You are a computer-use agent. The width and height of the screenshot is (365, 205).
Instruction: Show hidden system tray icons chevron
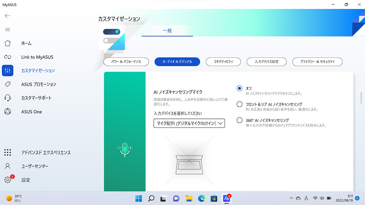(291, 198)
